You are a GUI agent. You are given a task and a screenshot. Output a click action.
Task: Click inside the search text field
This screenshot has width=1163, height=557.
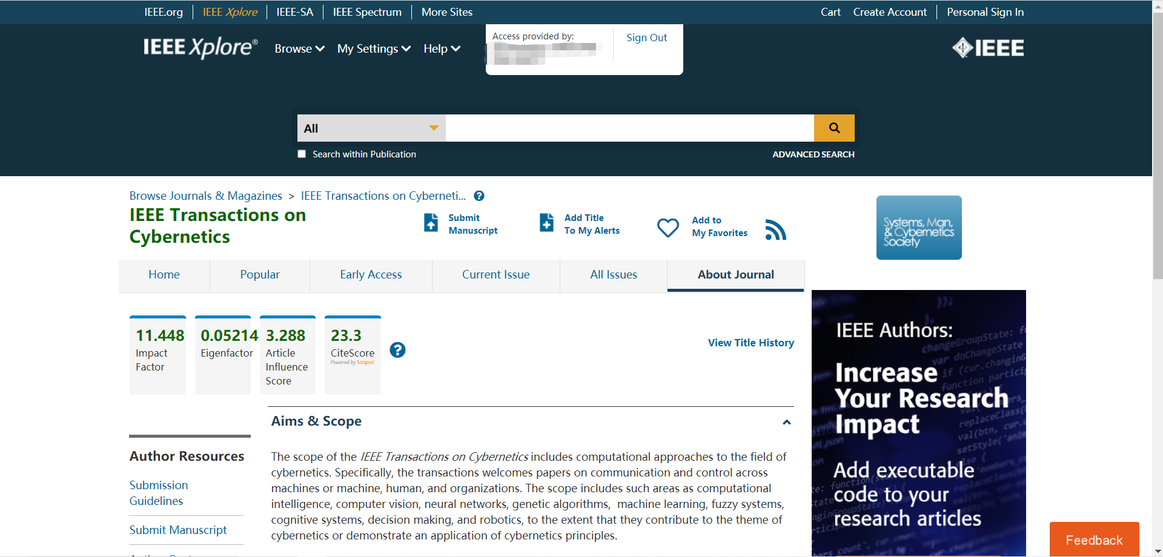(630, 128)
